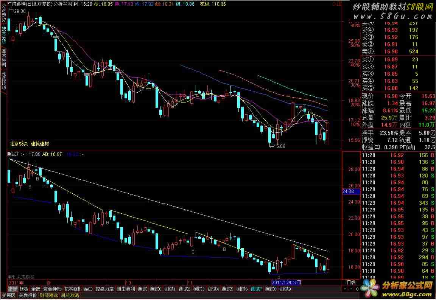The width and height of the screenshot is (436, 300).
Task: Click the 建筑建材 sector link
Action: click(x=40, y=144)
